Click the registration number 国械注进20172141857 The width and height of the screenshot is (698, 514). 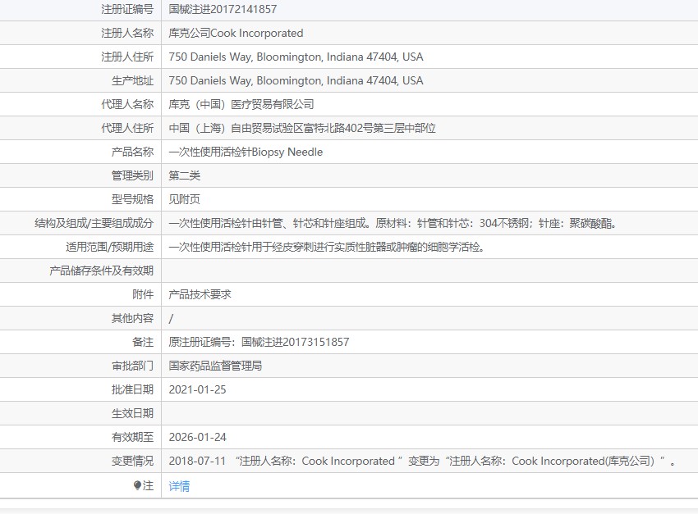tap(223, 10)
